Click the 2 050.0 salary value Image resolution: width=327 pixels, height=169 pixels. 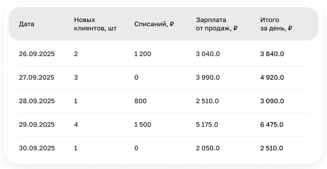(x=208, y=148)
